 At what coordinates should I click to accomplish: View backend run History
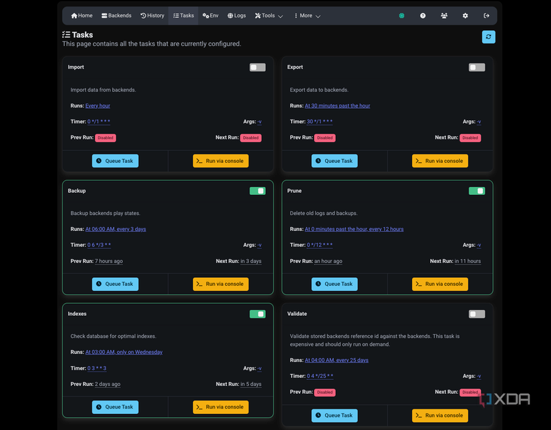(x=152, y=15)
